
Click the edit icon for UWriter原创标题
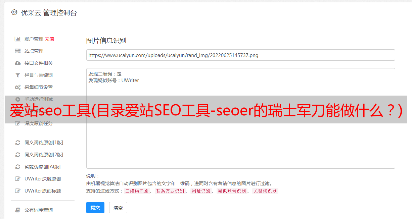tap(18, 191)
